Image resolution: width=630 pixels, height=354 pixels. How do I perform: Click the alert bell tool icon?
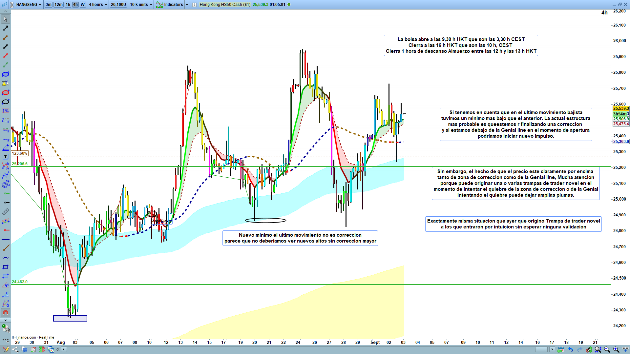click(x=6, y=83)
